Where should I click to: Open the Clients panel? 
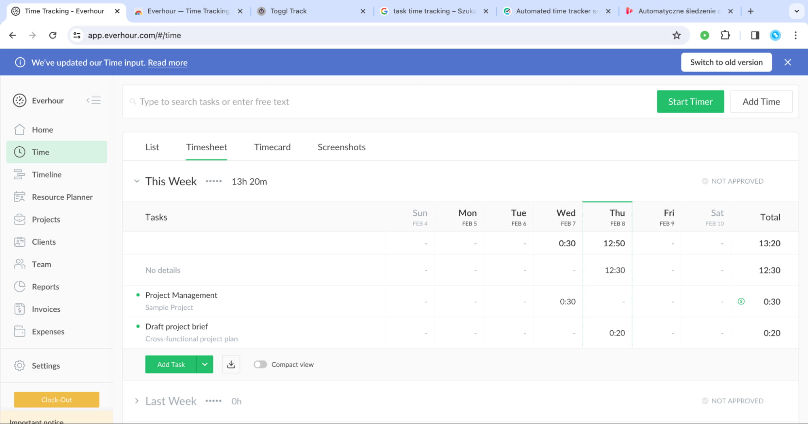click(x=44, y=241)
